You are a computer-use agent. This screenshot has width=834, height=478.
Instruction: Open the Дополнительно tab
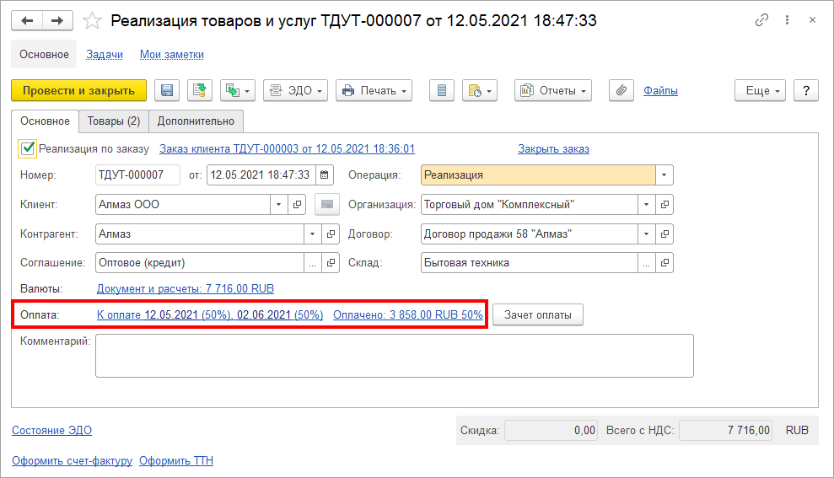[x=196, y=121]
